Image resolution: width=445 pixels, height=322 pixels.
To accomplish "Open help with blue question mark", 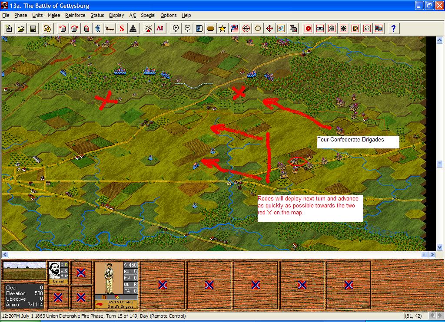I will pyautogui.click(x=393, y=29).
